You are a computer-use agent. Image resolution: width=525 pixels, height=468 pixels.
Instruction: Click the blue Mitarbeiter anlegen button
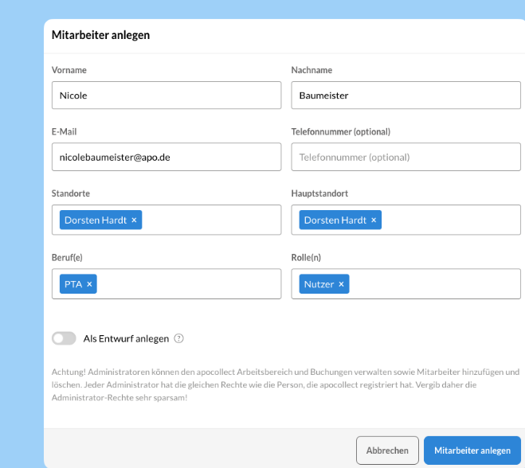[x=472, y=450]
